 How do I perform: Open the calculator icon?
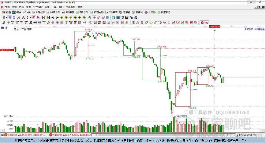coord(118,18)
